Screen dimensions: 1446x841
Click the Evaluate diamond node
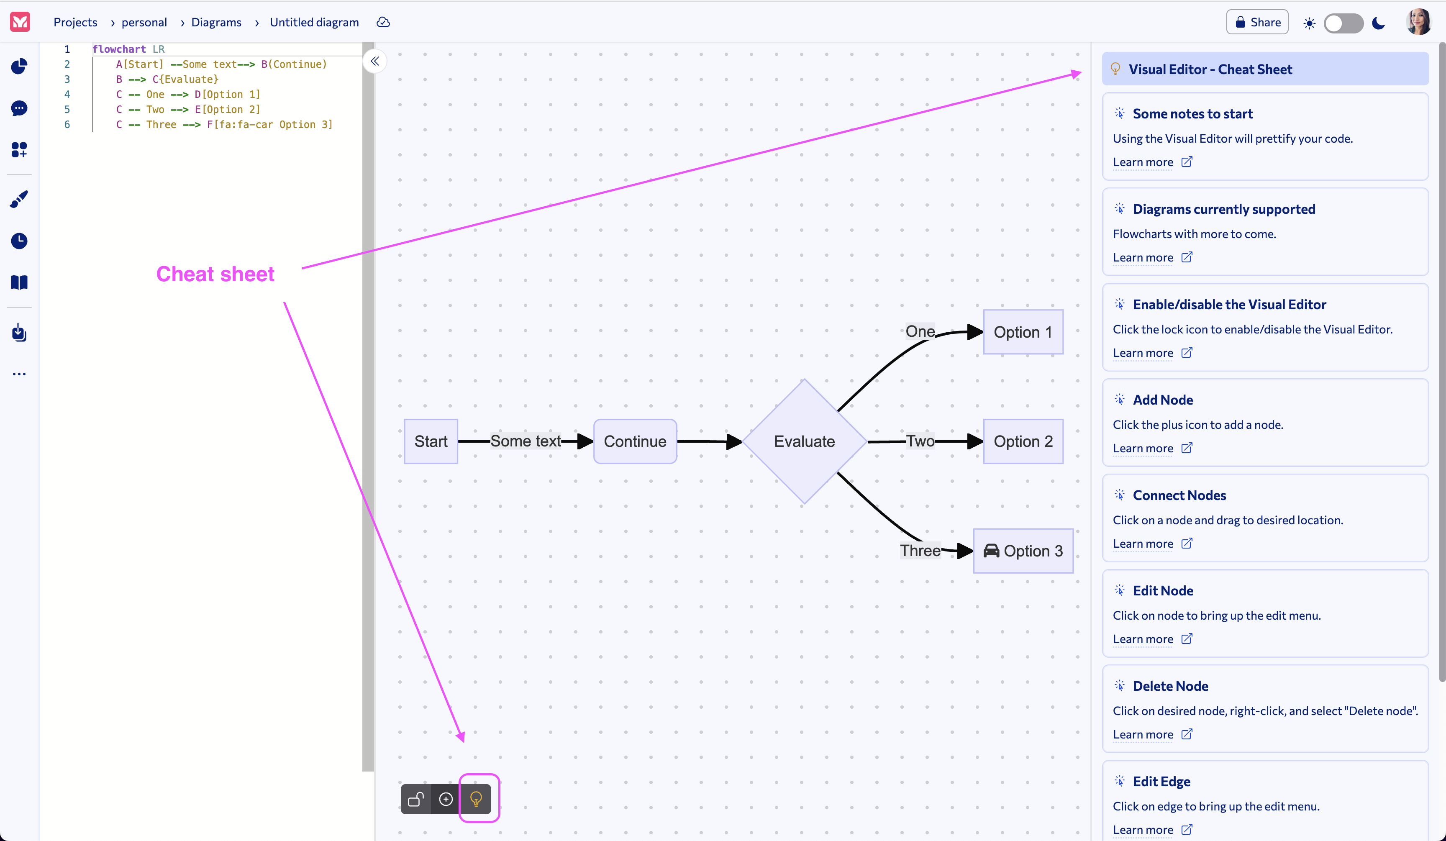coord(804,441)
